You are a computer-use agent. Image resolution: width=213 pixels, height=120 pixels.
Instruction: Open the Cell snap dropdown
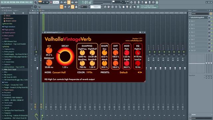tap(84, 7)
